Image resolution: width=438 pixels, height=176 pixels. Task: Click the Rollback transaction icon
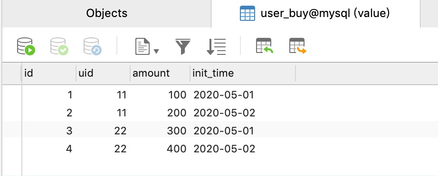[x=93, y=46]
